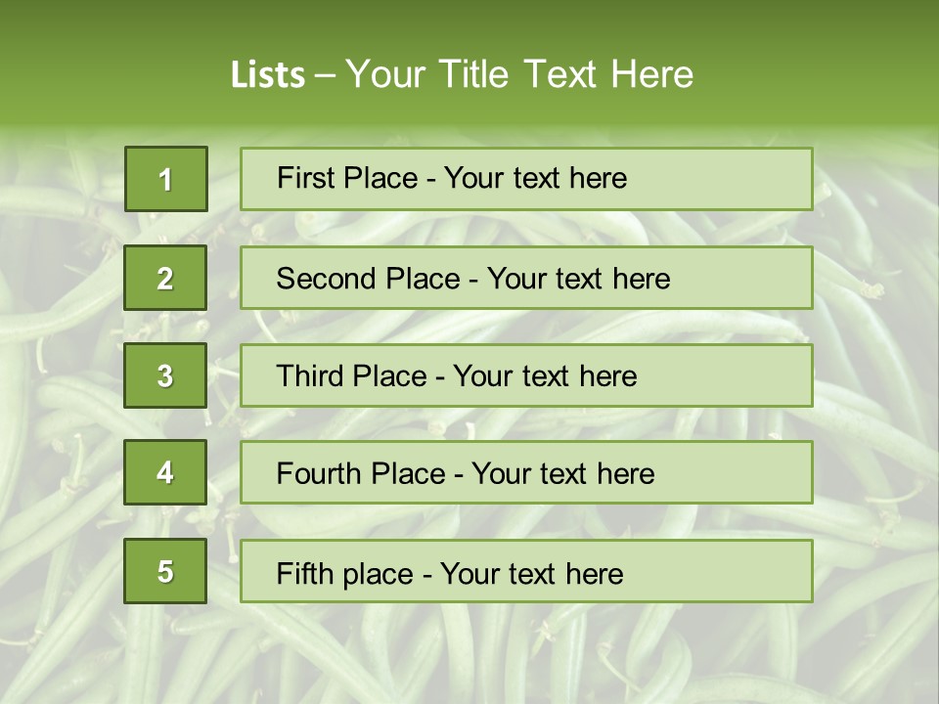
Task: Click the green beans background below the list
Action: [x=469, y=655]
